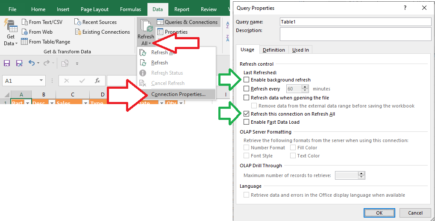Screen dimensions: 435x221
Task: Click the Redo arrow icon
Action: point(46,63)
